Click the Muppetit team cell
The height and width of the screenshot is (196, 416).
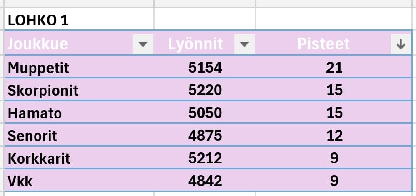point(39,68)
